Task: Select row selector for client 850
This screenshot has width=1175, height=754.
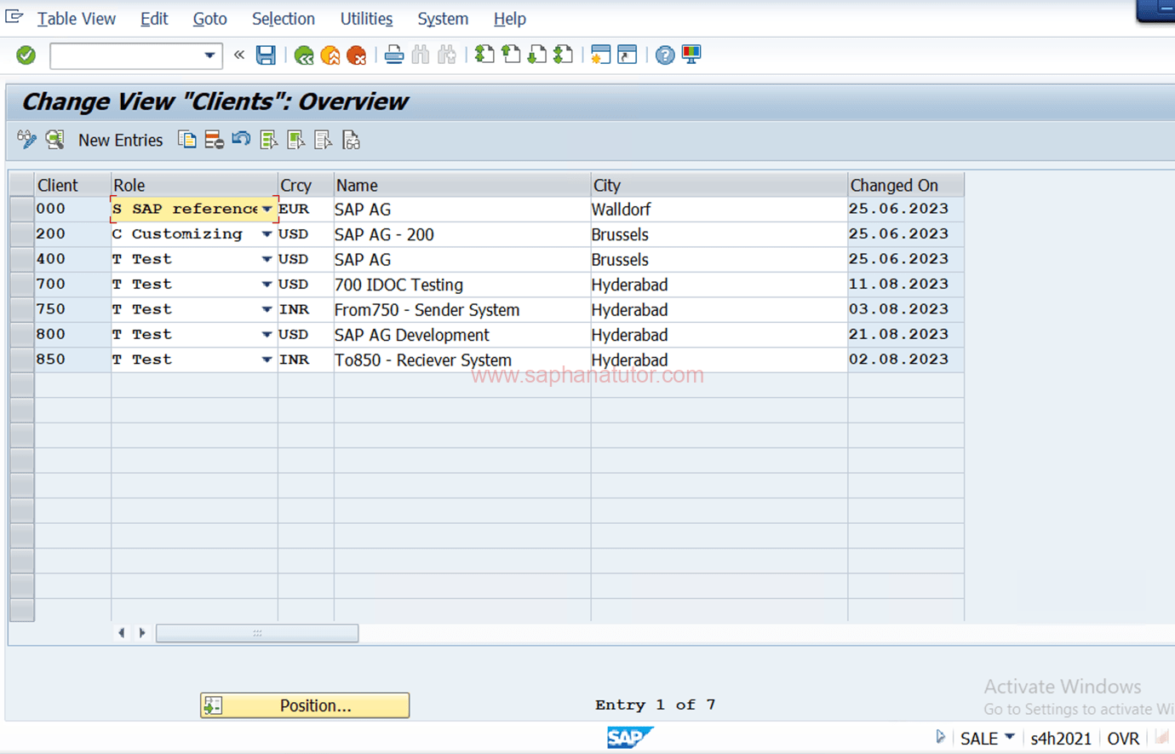Action: coord(22,360)
